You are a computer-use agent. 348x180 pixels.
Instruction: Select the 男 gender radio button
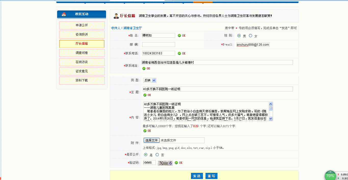(239, 36)
